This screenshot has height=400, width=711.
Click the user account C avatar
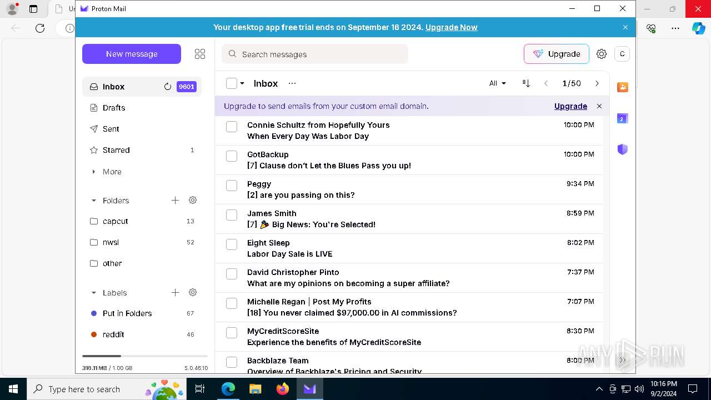pos(622,54)
